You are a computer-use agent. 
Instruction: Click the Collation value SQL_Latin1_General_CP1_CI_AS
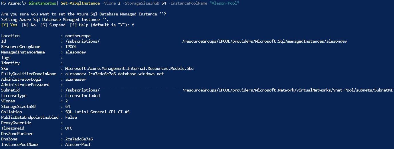pos(97,112)
